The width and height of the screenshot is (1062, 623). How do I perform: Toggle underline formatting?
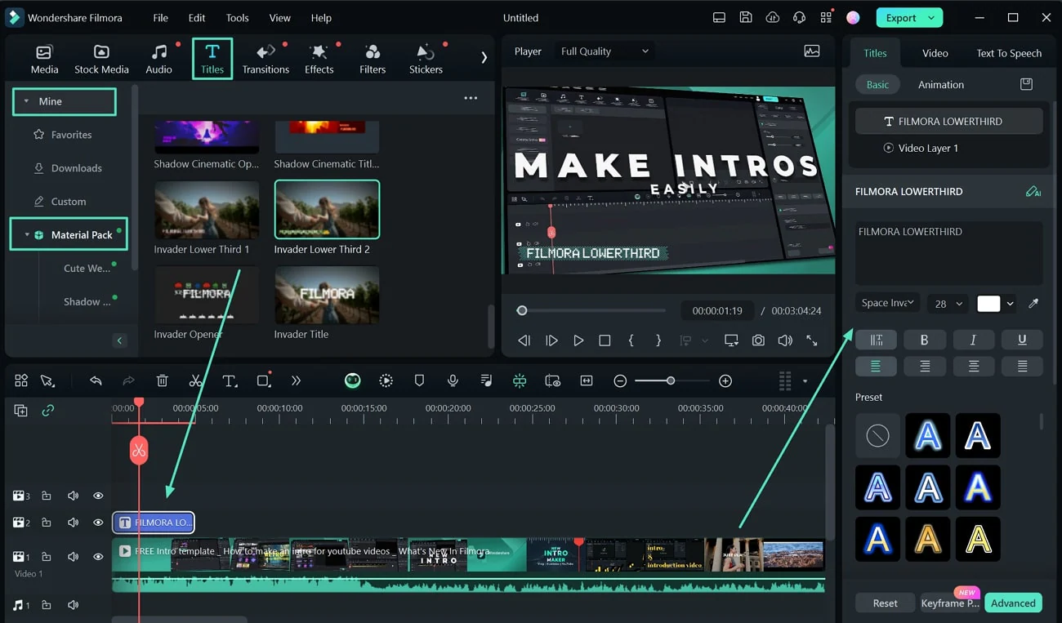[x=1022, y=340]
